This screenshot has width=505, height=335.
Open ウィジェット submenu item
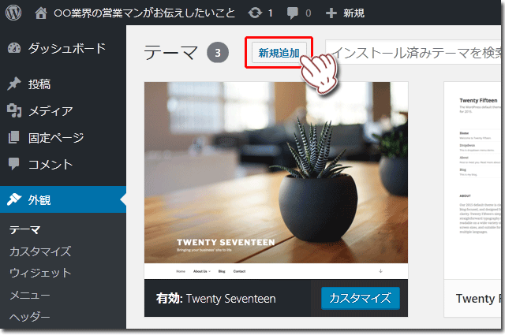40,273
